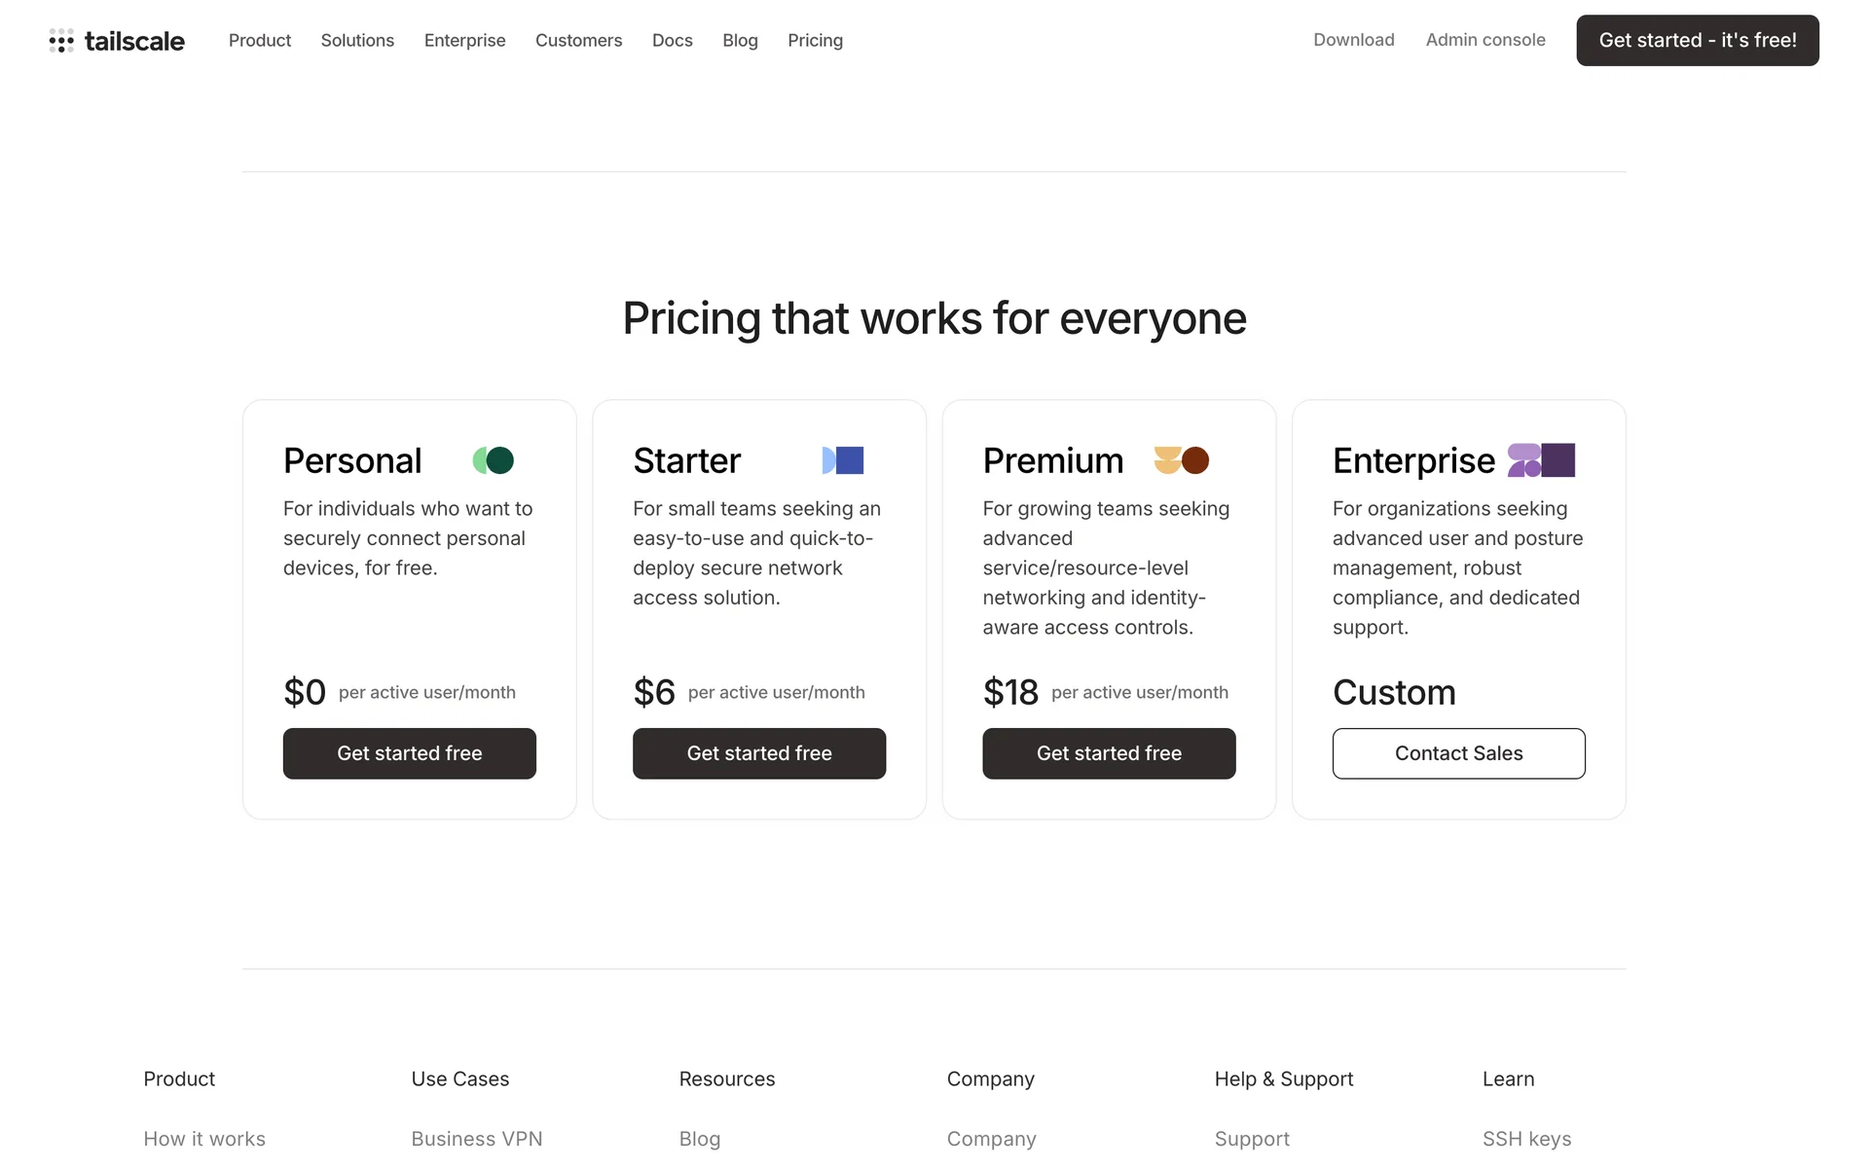
Task: Get started free with Premium plan
Action: point(1109,753)
